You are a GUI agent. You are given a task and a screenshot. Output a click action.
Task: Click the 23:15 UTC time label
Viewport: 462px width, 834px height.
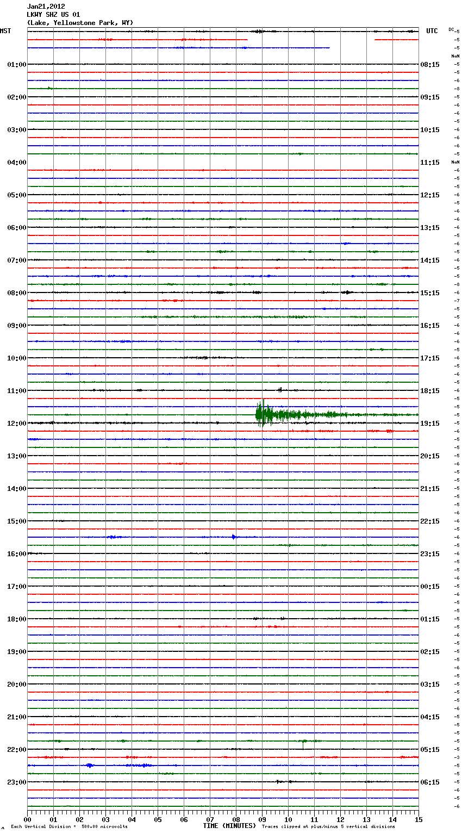430,554
